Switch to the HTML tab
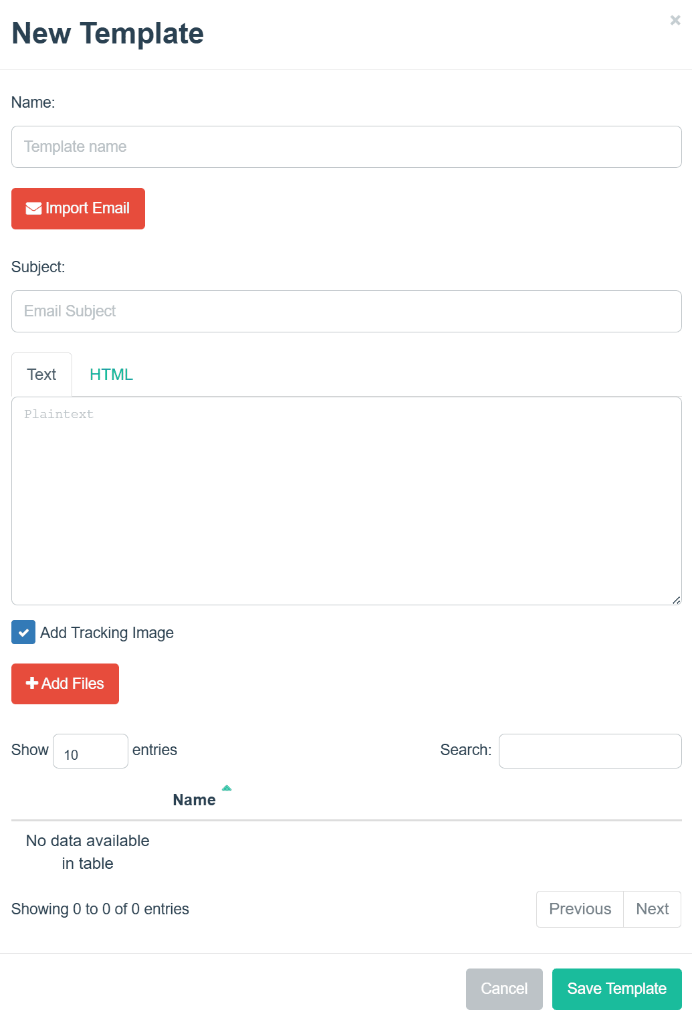Image resolution: width=692 pixels, height=1020 pixels. pyautogui.click(x=111, y=375)
